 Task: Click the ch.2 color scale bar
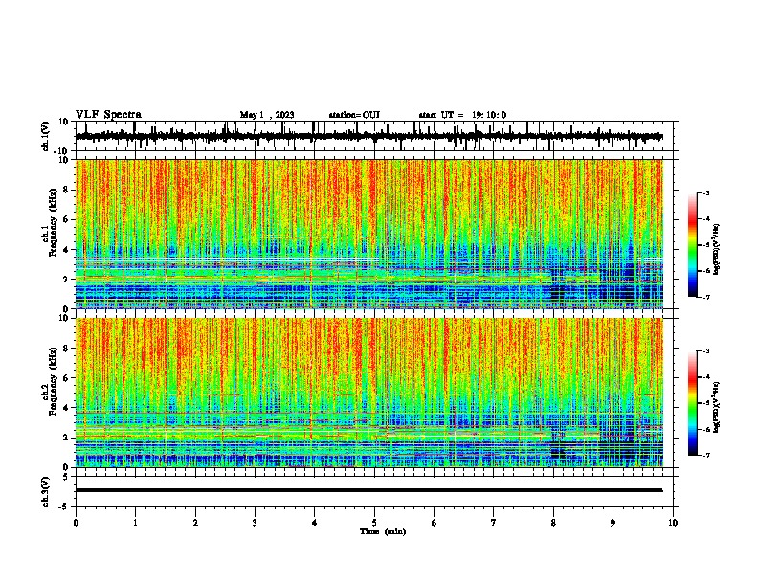(693, 403)
